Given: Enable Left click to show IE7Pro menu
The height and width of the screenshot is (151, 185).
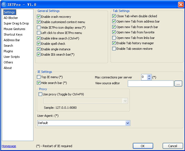Looking at the screenshot, I should [39, 33].
